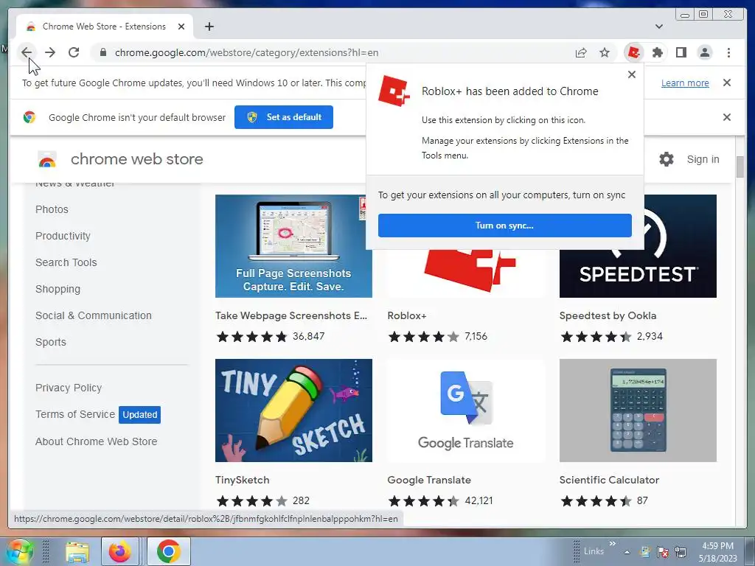Open About Chrome Web Store link
The height and width of the screenshot is (566, 755).
coord(97,441)
